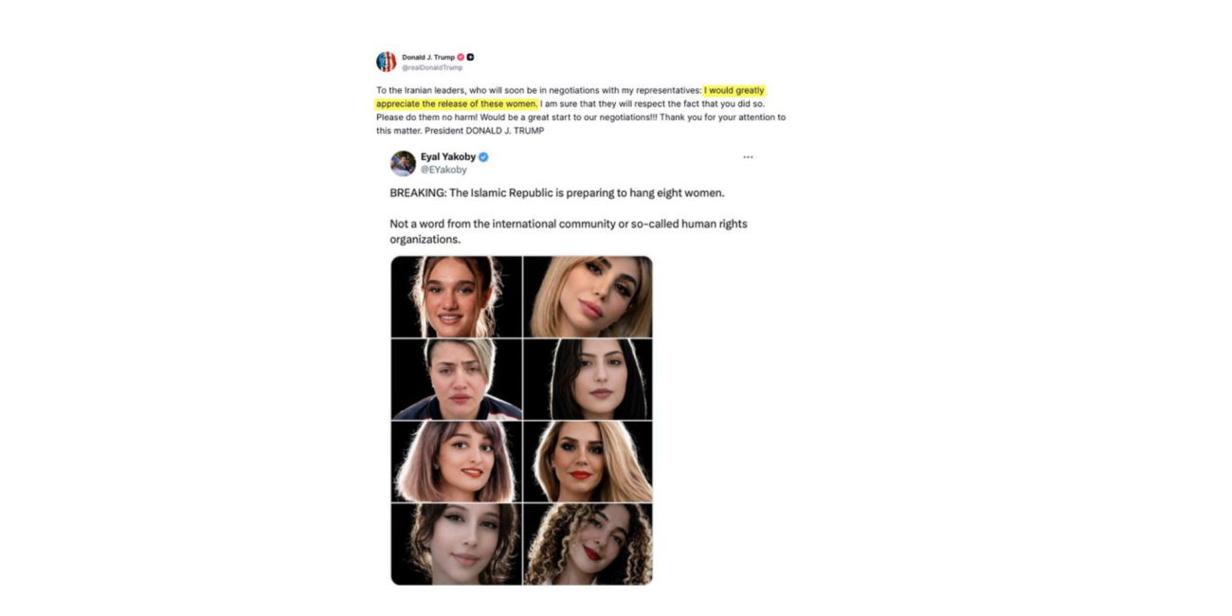
Task: Open photo of woman with hair pulled back
Action: pos(456,297)
